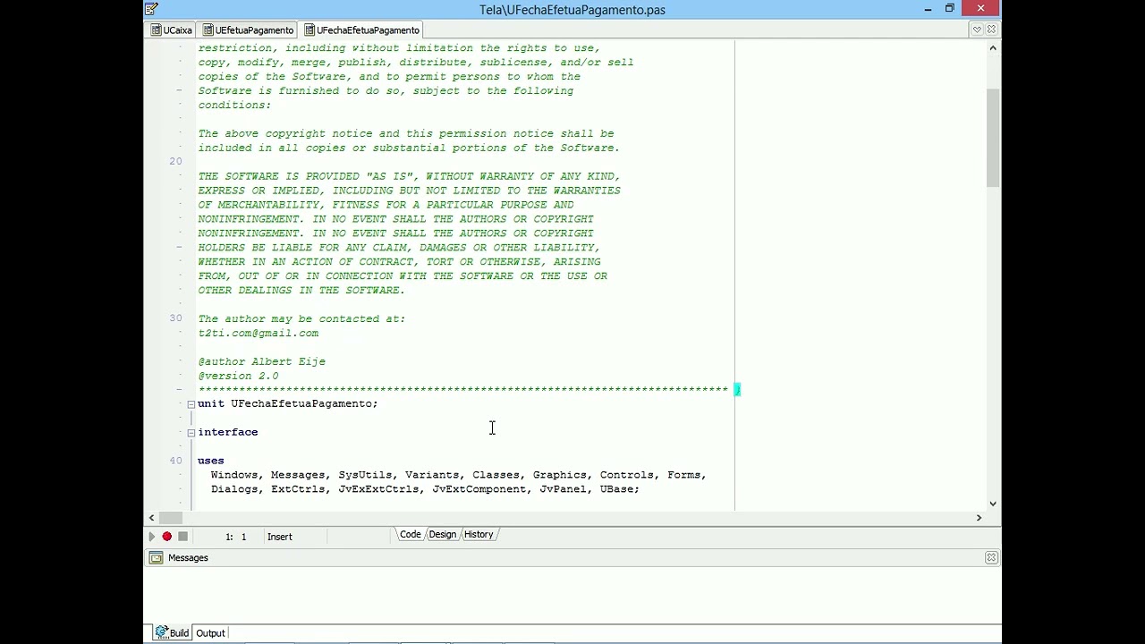Click the vertical scrollbar thumb
Viewport: 1145px width, 644px height.
(993, 137)
